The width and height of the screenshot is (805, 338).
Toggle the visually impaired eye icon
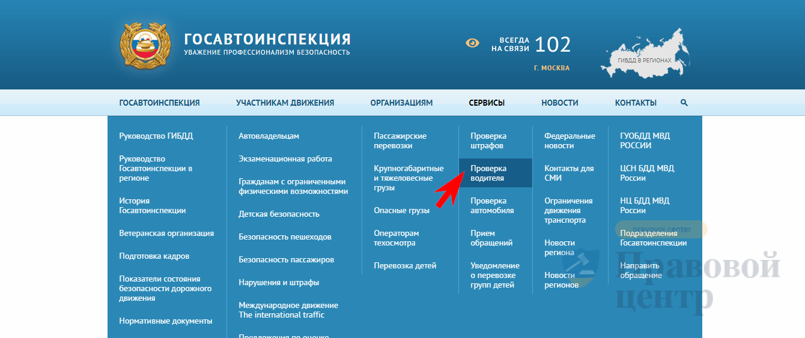click(473, 43)
